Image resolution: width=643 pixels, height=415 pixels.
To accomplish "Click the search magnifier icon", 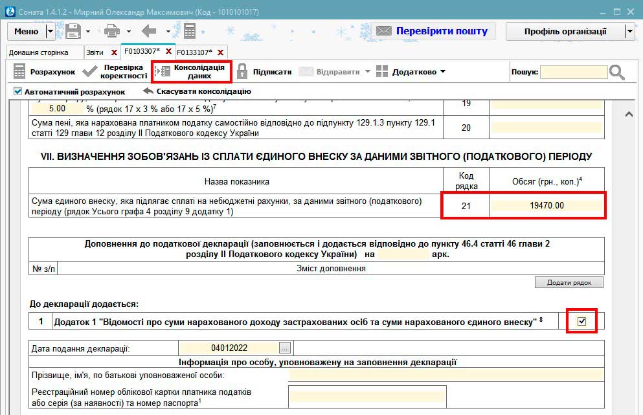I will 617,73.
